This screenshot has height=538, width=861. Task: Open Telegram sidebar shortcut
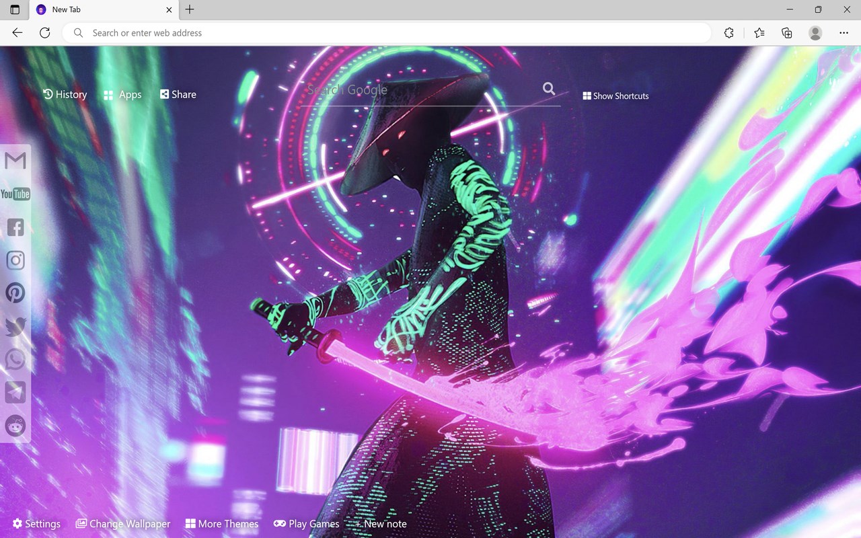click(15, 392)
